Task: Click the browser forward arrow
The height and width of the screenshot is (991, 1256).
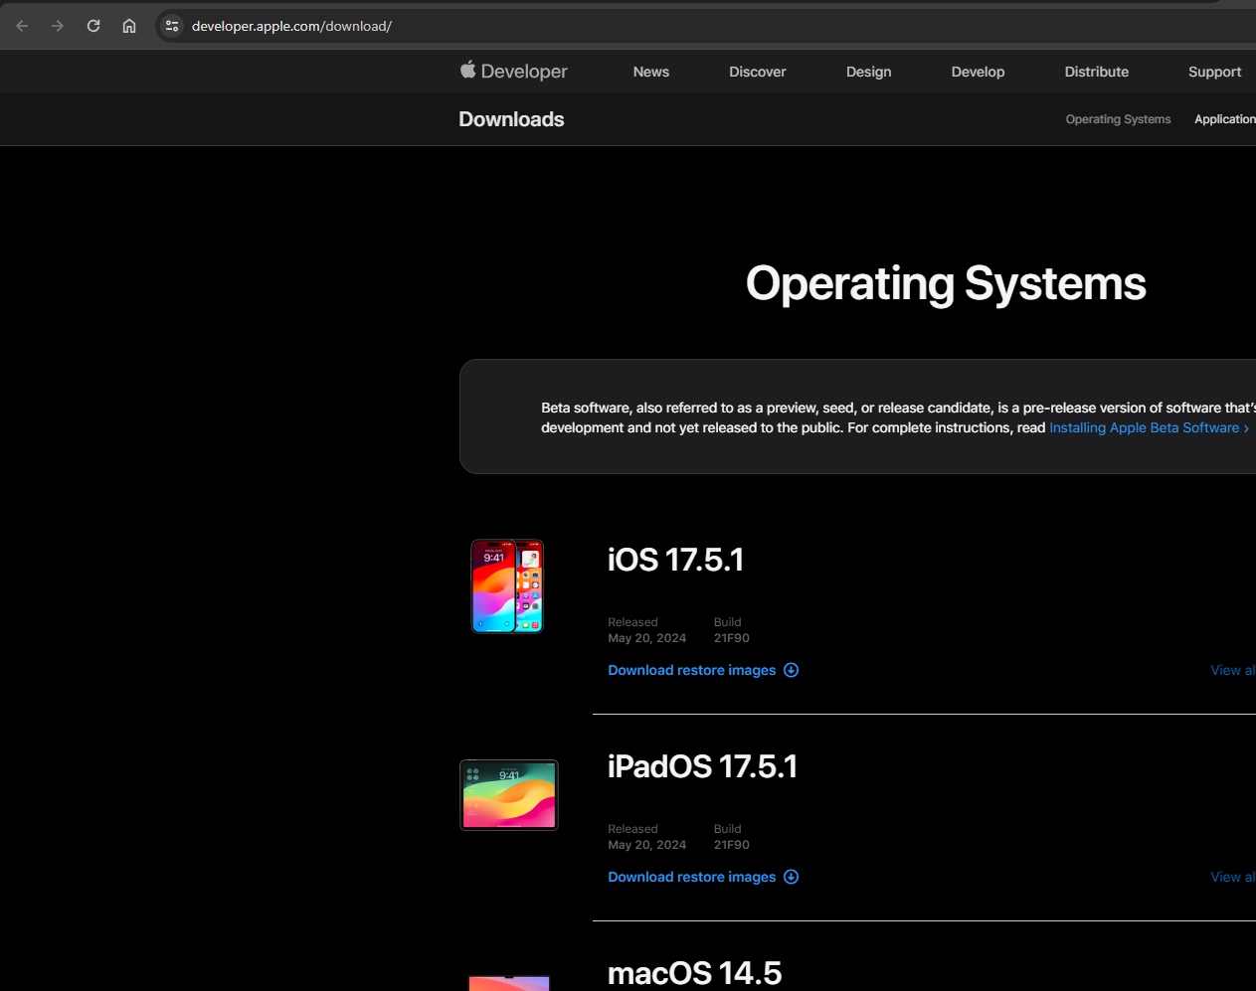Action: pos(58,26)
